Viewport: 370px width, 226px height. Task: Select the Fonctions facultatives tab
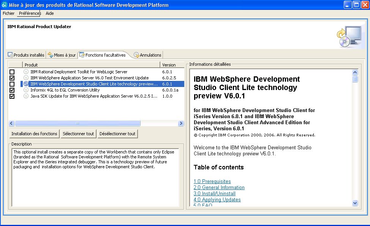click(x=103, y=55)
